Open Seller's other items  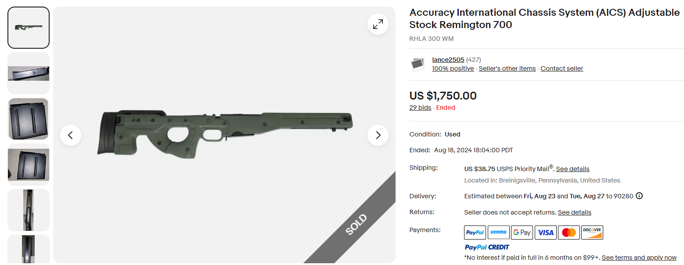tap(507, 68)
